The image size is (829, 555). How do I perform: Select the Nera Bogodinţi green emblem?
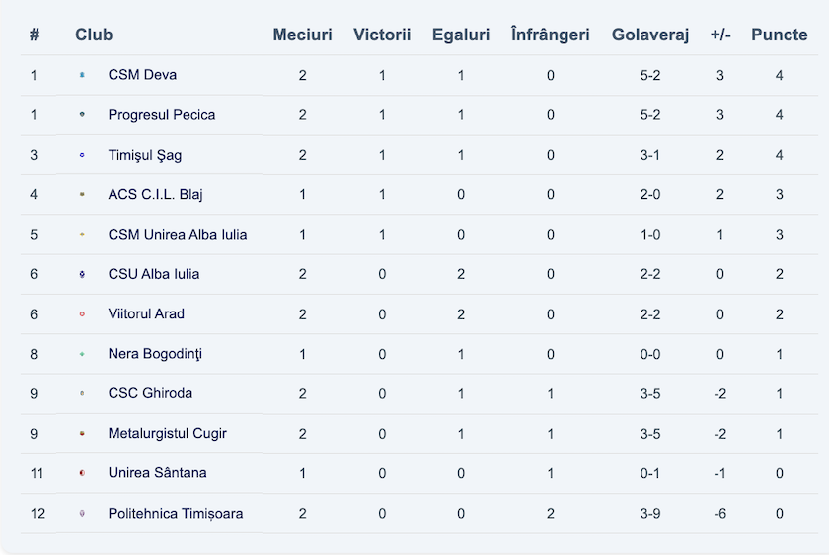[82, 354]
